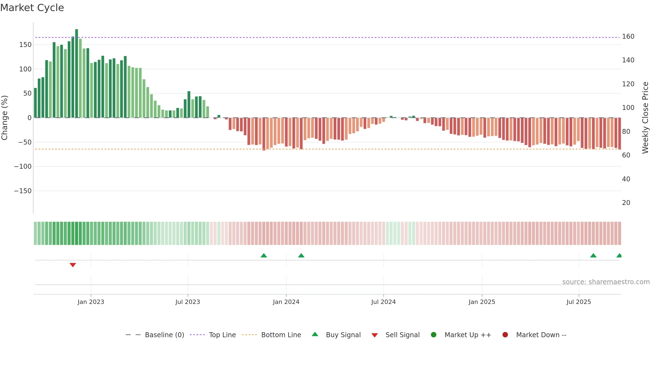
Task: Click the Weekly Close Price axis title
Action: tap(645, 118)
